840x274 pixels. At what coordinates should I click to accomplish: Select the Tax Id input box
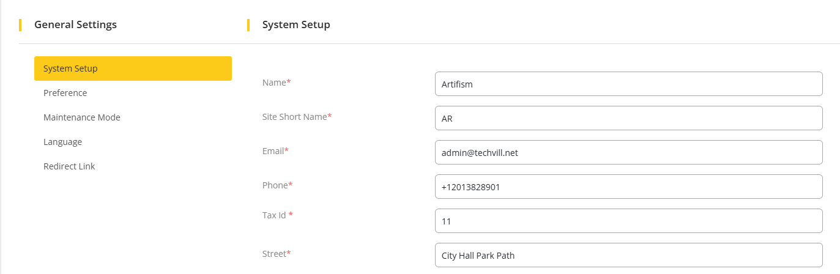pyautogui.click(x=628, y=221)
